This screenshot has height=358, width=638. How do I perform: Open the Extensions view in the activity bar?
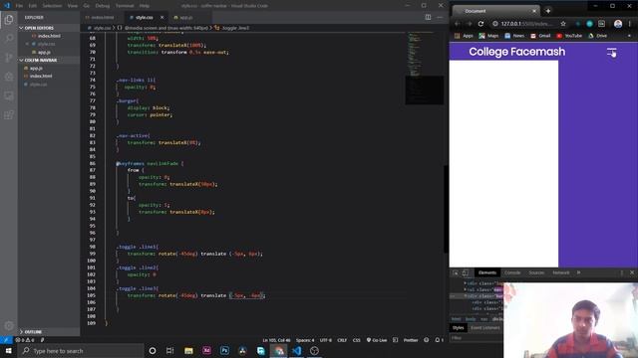tap(9, 115)
